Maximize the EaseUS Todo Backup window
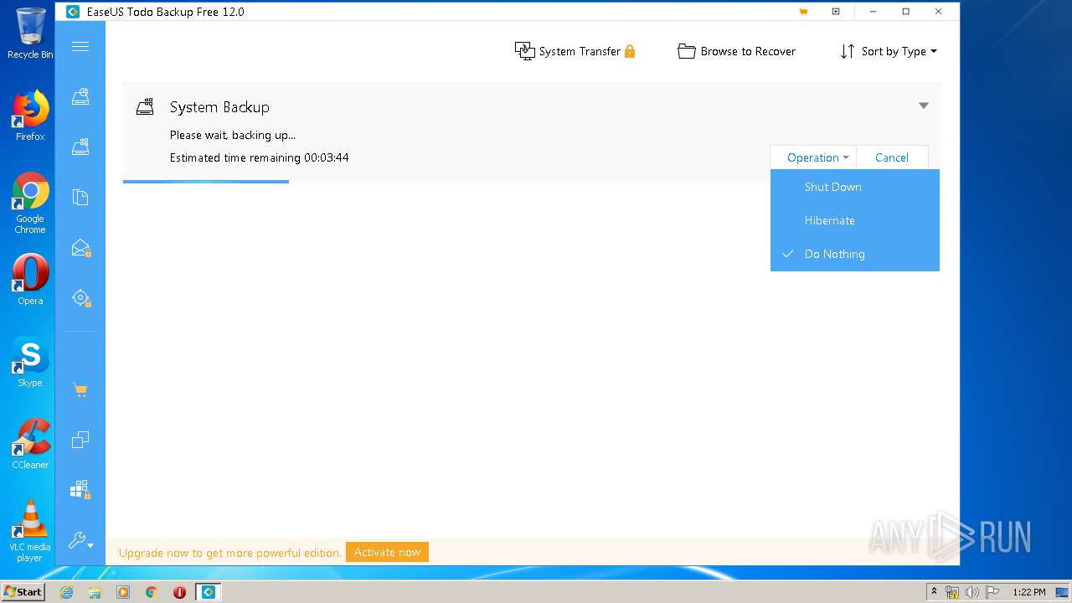 pos(905,12)
